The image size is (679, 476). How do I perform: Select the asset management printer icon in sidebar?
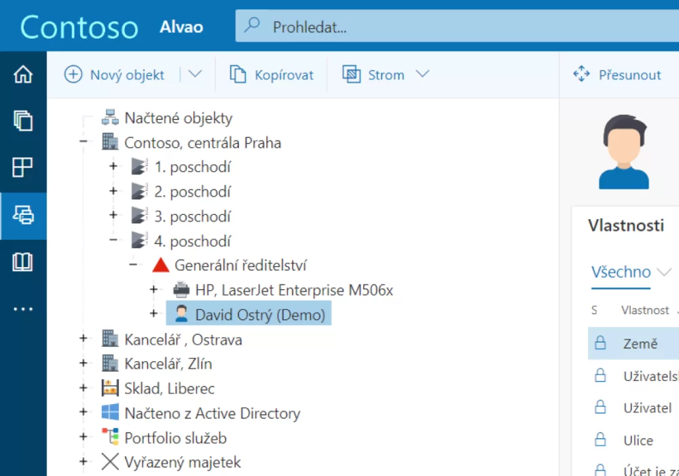[23, 216]
